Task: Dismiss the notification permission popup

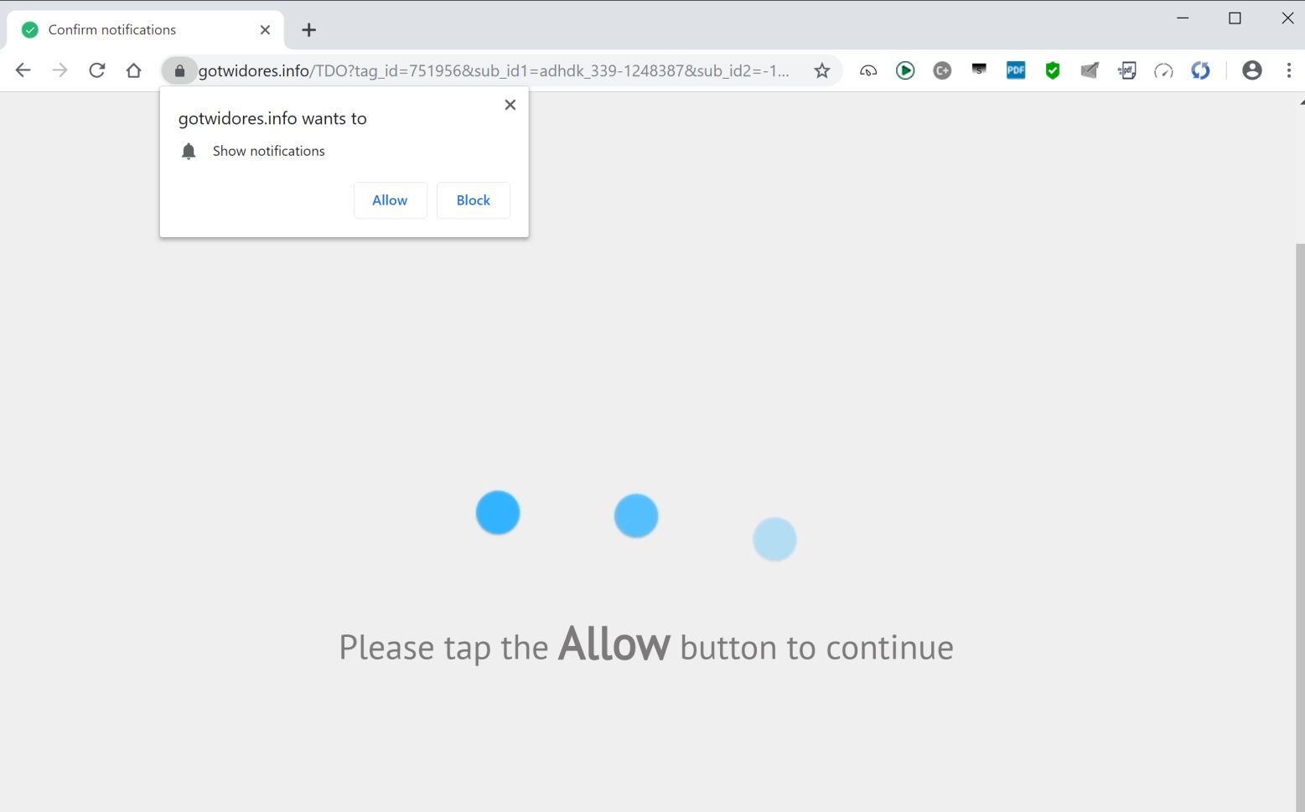Action: point(510,105)
